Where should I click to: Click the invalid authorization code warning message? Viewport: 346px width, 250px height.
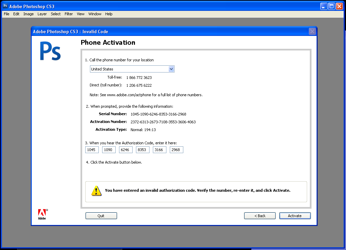point(198,190)
